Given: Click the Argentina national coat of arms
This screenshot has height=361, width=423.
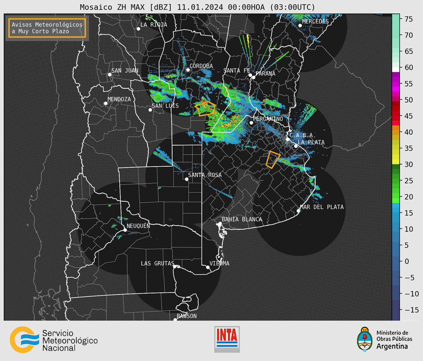Looking at the screenshot, I should pyautogui.click(x=365, y=339).
